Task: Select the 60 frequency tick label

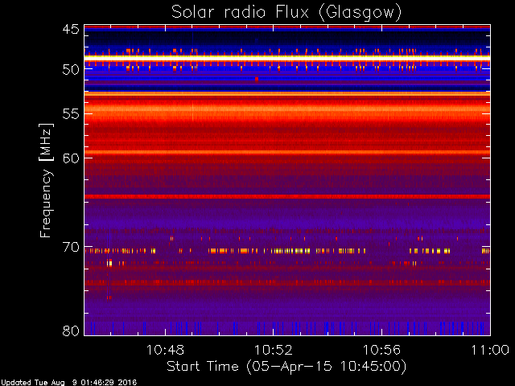Action: 71,158
